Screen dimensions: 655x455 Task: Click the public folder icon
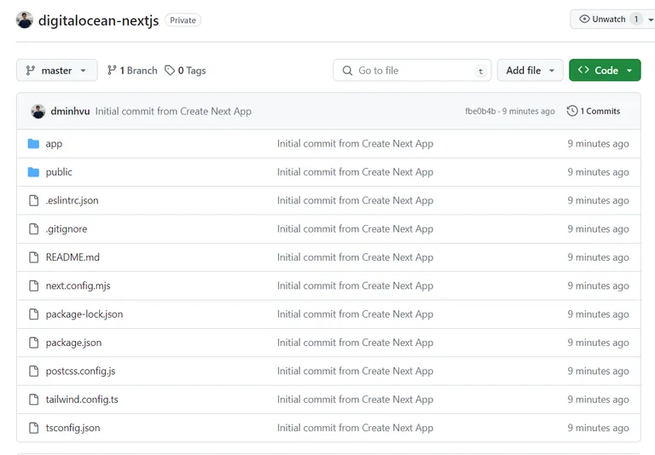(x=33, y=172)
